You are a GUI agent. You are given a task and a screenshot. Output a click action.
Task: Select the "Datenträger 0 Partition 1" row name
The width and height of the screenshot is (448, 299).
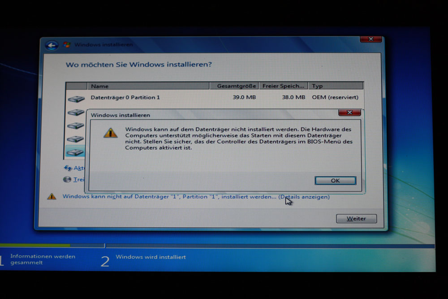[x=125, y=97]
